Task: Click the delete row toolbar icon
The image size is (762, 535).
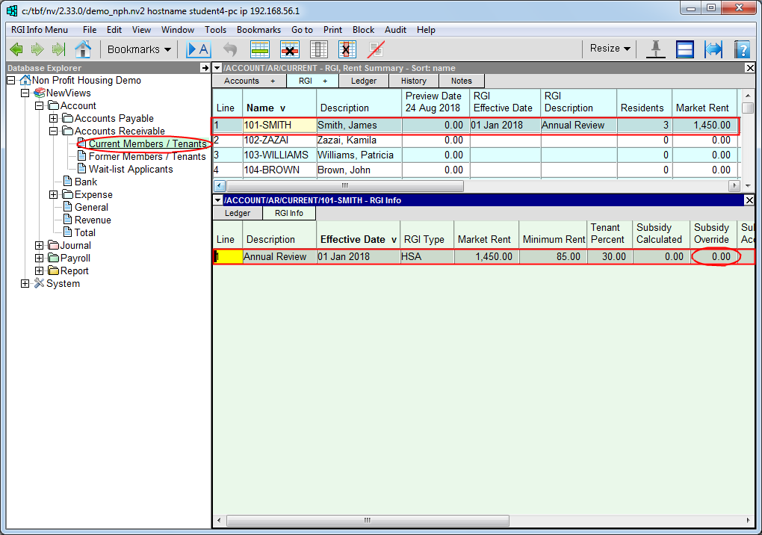Action: point(289,49)
